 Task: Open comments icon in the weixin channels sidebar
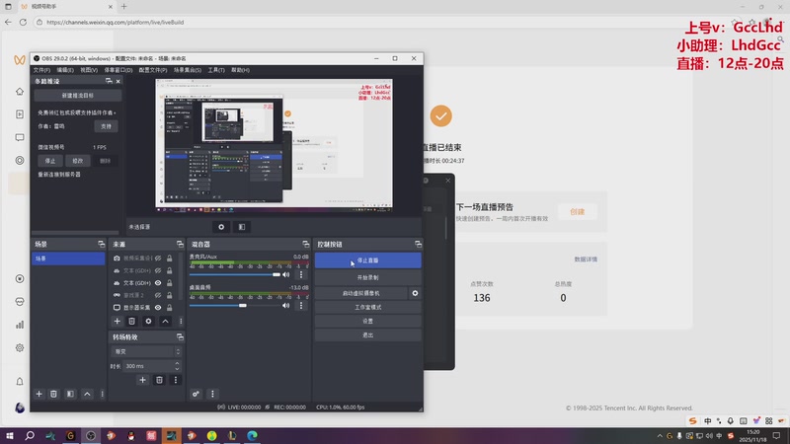(20, 137)
